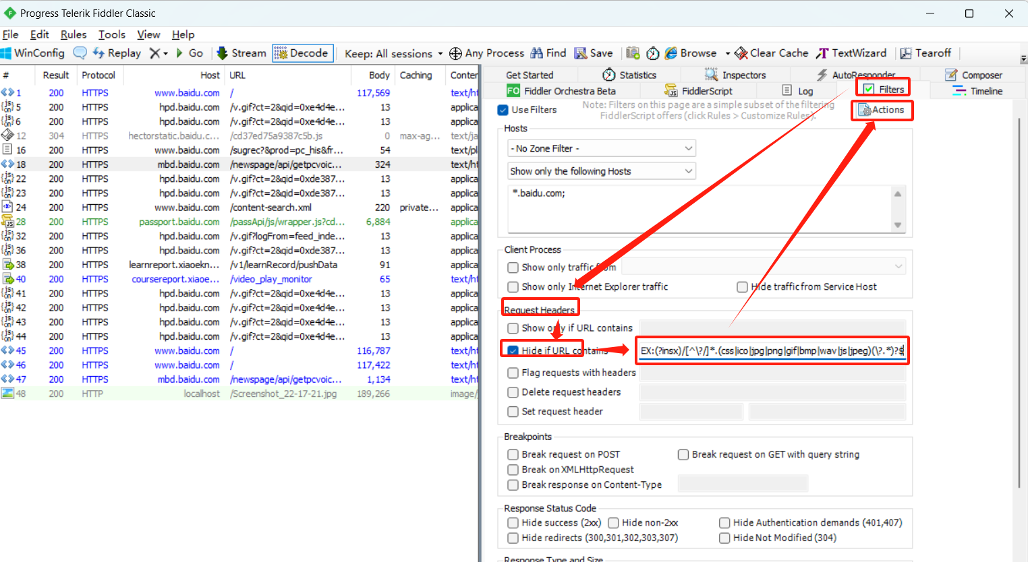Enable Break on XMLHttpRequest
1028x562 pixels.
point(513,470)
